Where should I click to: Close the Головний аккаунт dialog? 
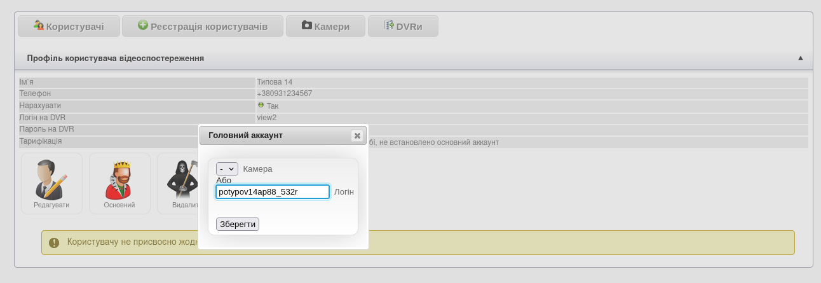[x=357, y=135]
